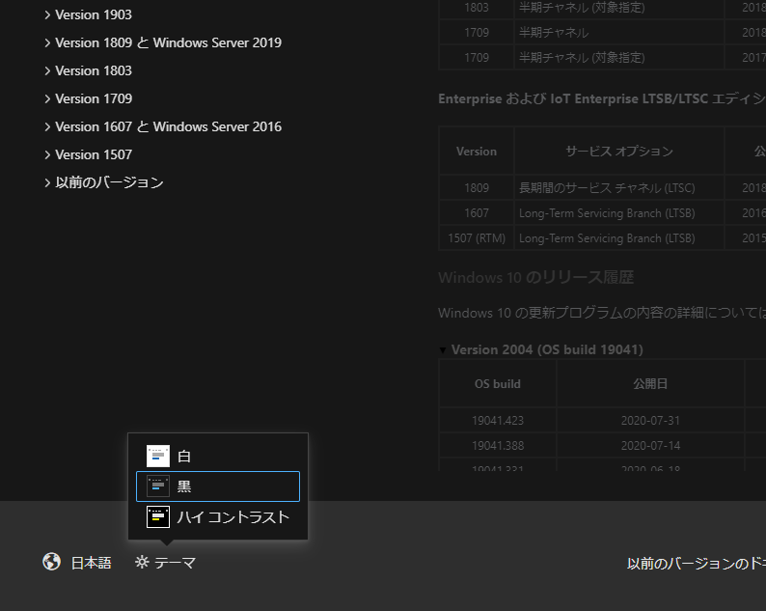
Task: Click the black theme preview icon
Action: [x=158, y=486]
